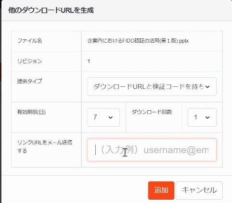Click the ファイル名 row label
The image size is (232, 203).
(30, 41)
